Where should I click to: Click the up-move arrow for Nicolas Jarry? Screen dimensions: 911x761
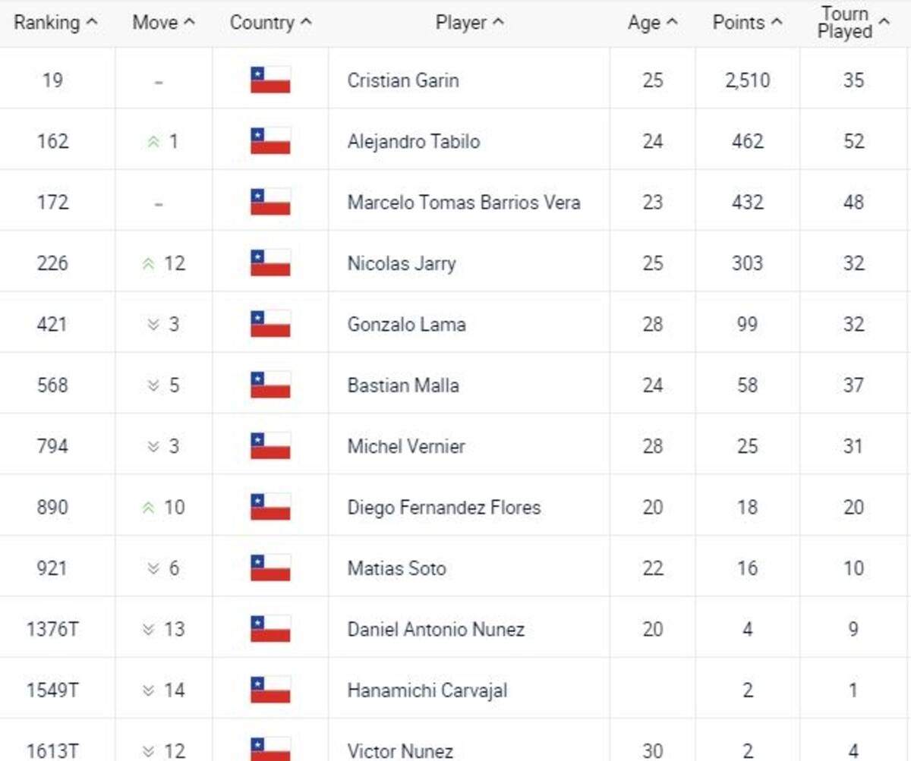point(148,264)
